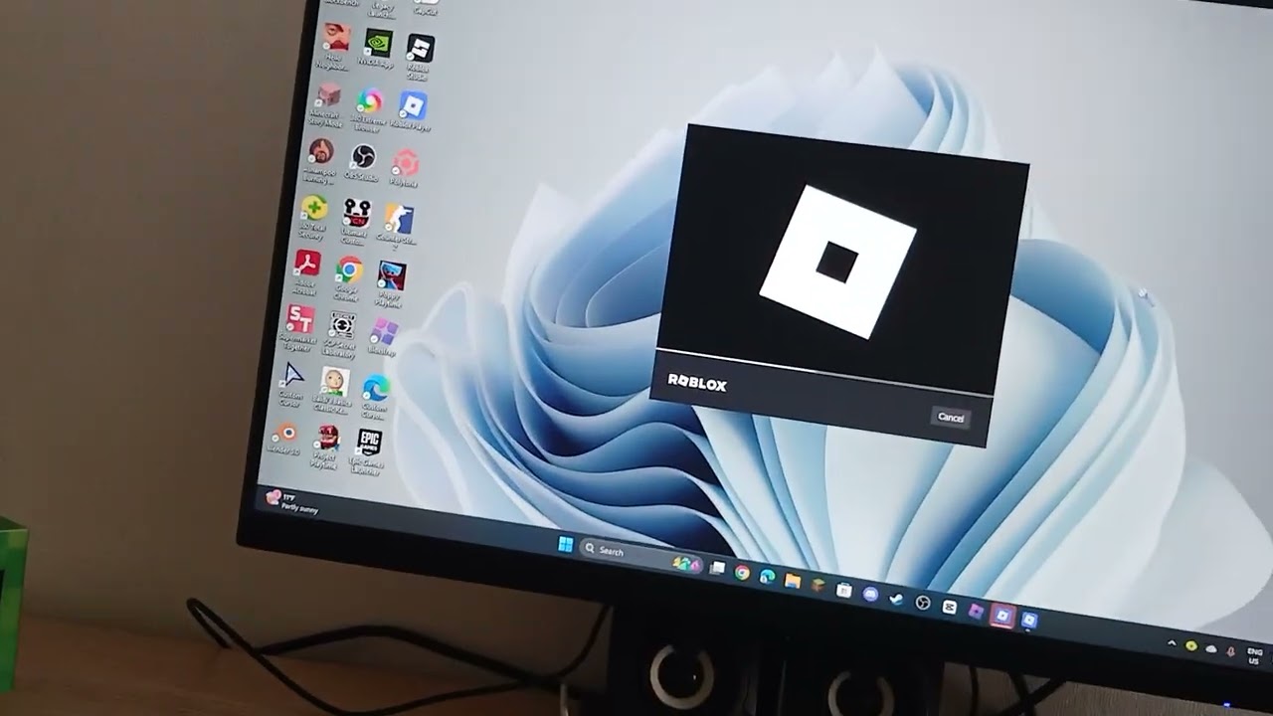Open OBS Studio desktop shortcut
Viewport: 1273px width, 716px height.
[x=362, y=162]
